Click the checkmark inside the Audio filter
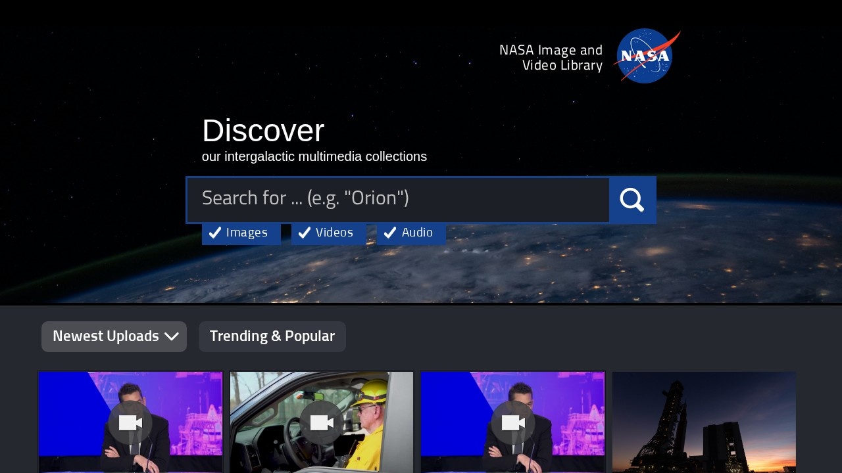The height and width of the screenshot is (473, 842). pyautogui.click(x=390, y=233)
